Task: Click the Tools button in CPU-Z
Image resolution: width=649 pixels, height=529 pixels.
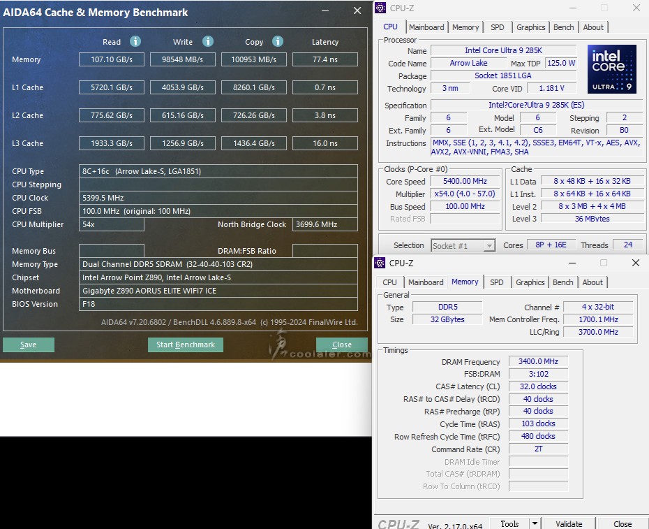Action: click(509, 523)
